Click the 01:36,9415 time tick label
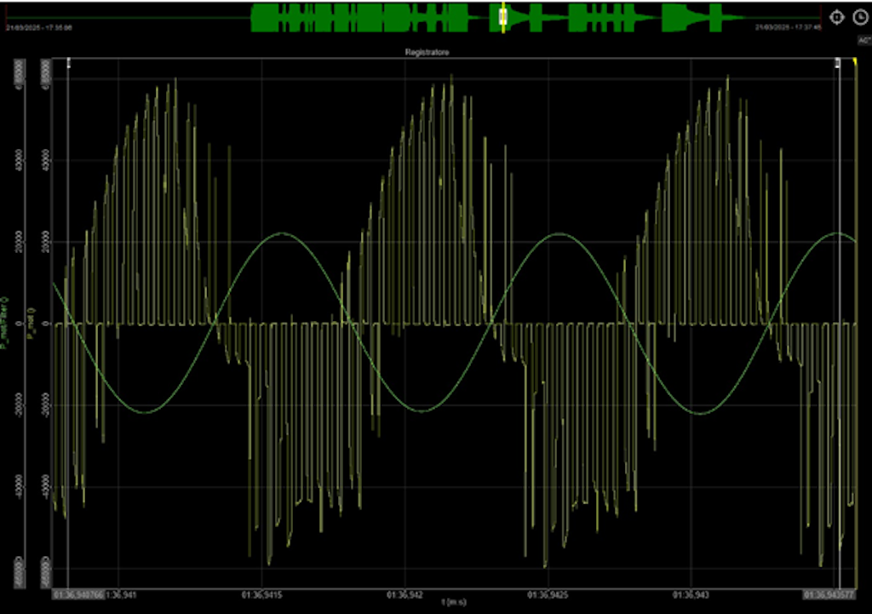 261,595
